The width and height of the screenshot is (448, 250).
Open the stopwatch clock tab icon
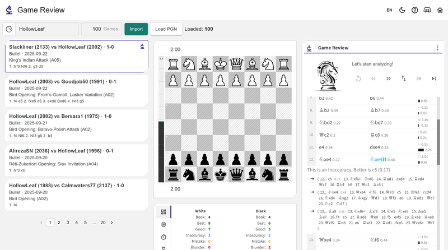point(164,237)
